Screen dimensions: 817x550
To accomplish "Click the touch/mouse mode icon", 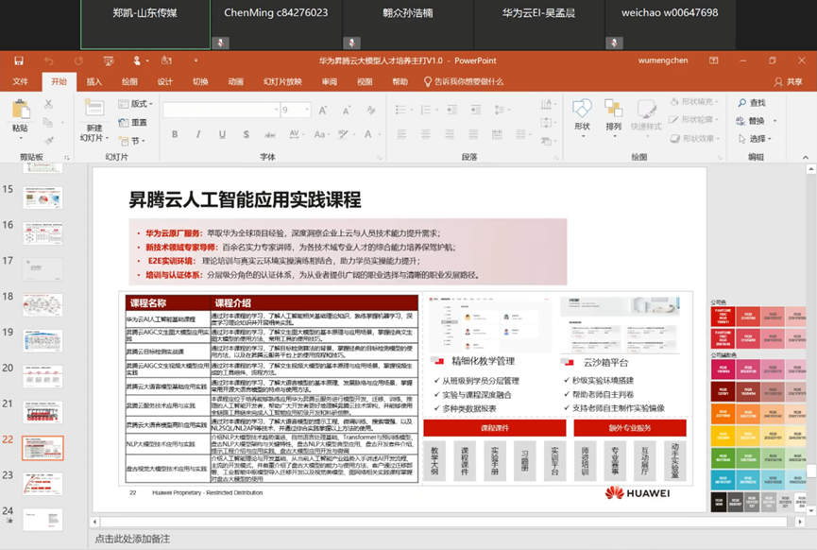I will 137,60.
